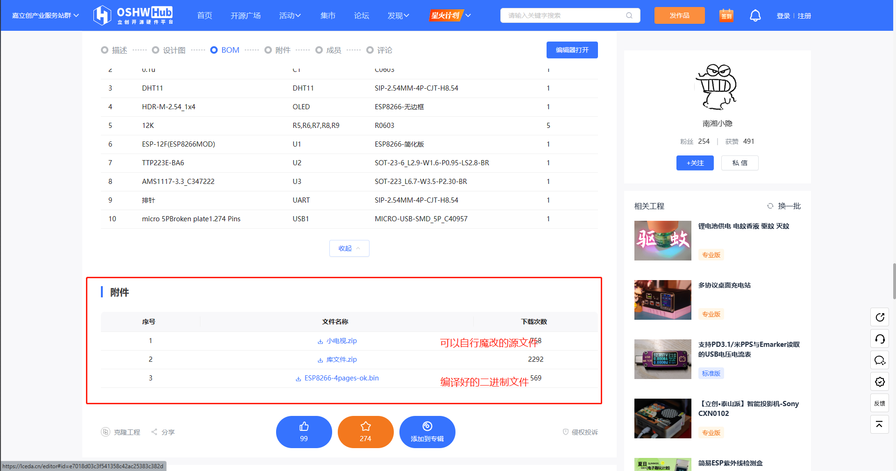
Task: Click the back-to-top arrow icon
Action: [x=879, y=424]
